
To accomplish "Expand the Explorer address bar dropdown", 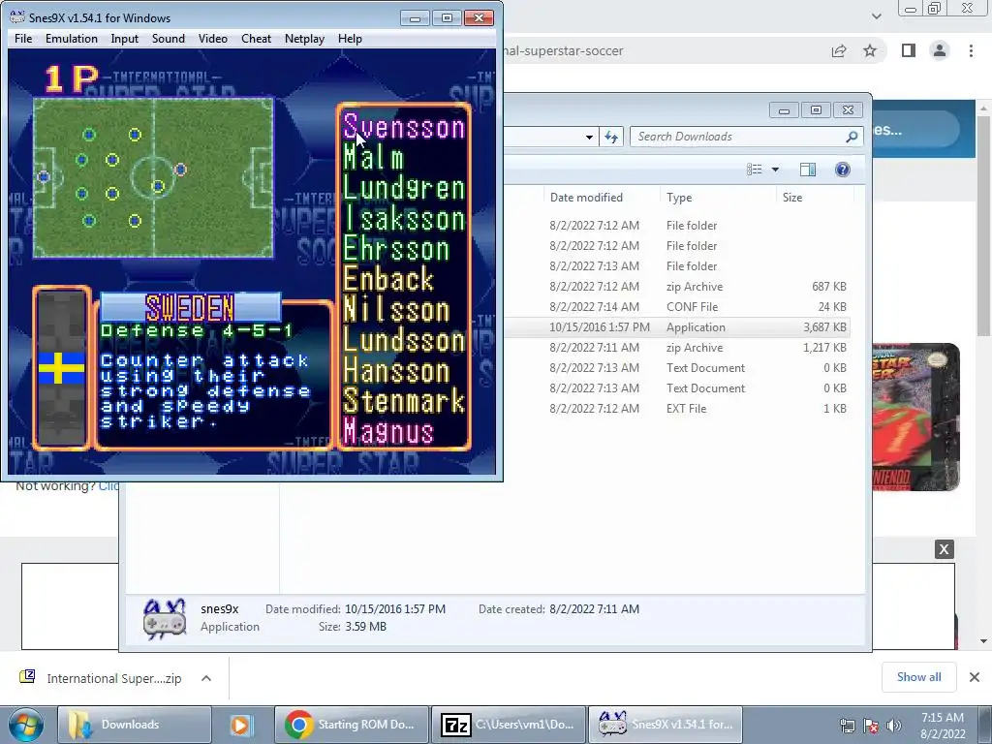I will pyautogui.click(x=589, y=137).
